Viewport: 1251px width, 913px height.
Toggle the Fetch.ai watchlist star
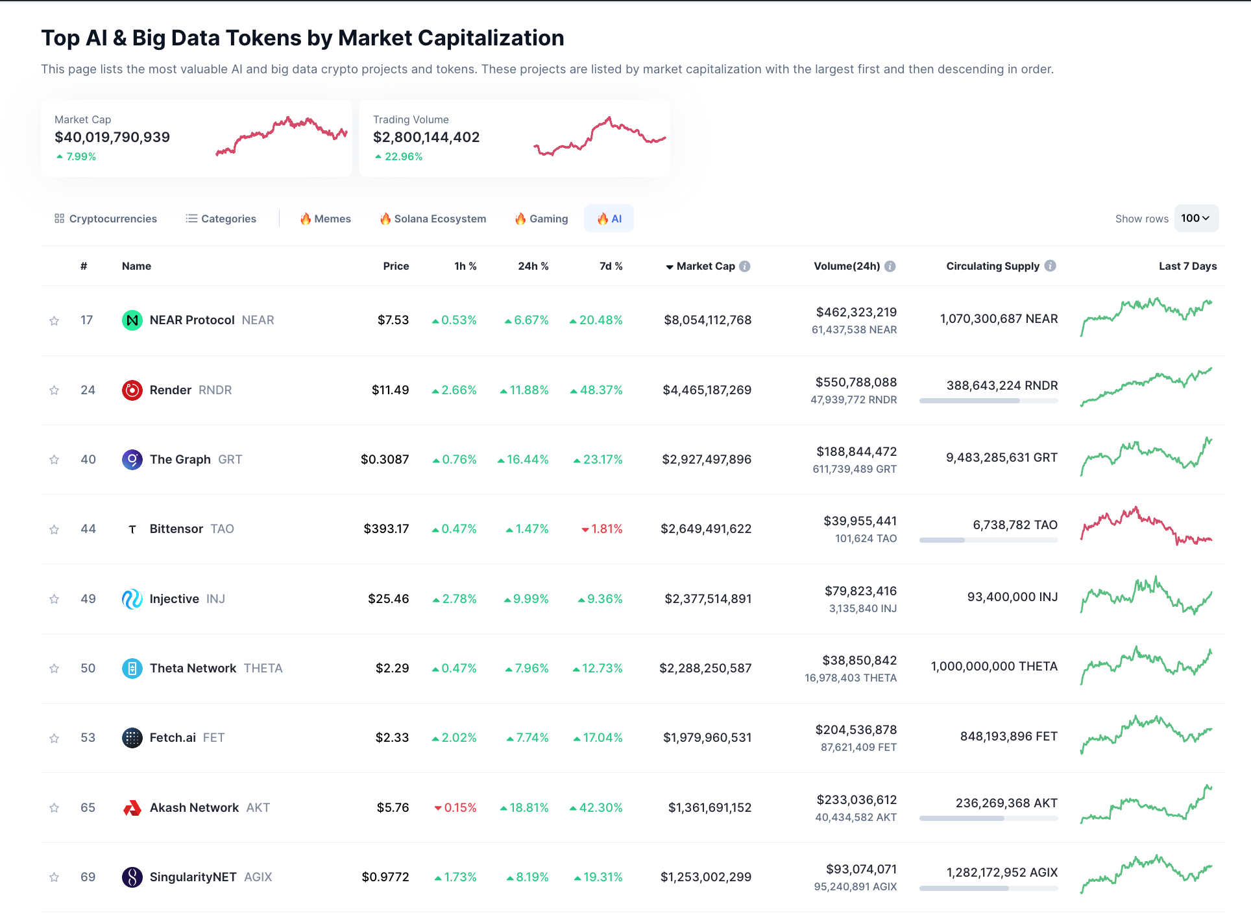(55, 739)
